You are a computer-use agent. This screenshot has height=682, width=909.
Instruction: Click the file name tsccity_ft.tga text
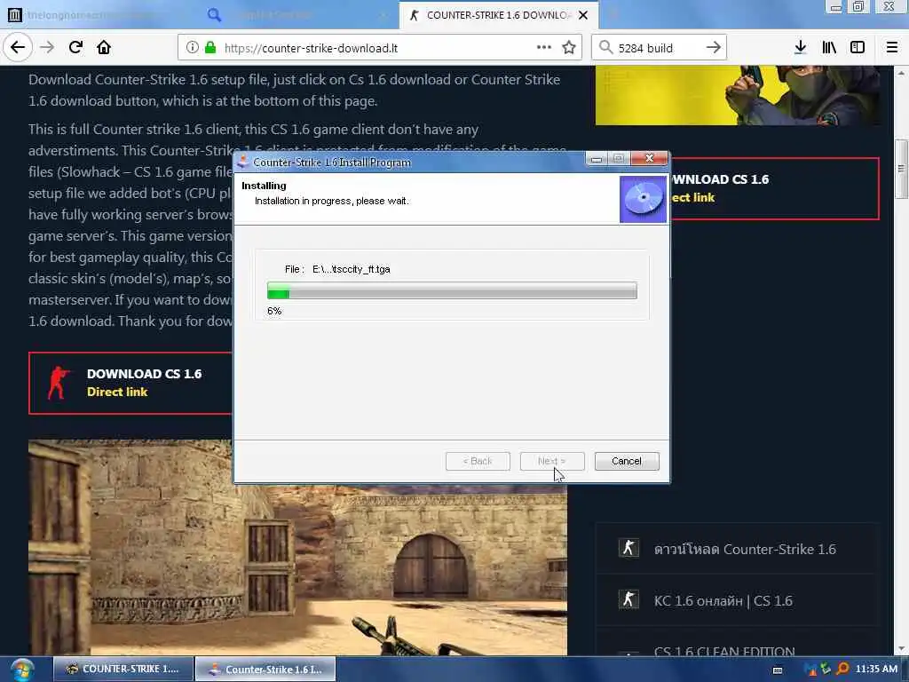[352, 269]
